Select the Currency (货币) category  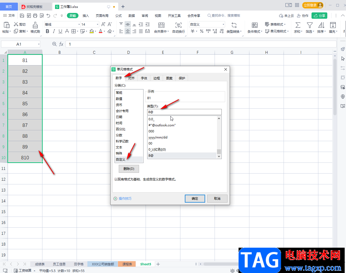(129, 105)
